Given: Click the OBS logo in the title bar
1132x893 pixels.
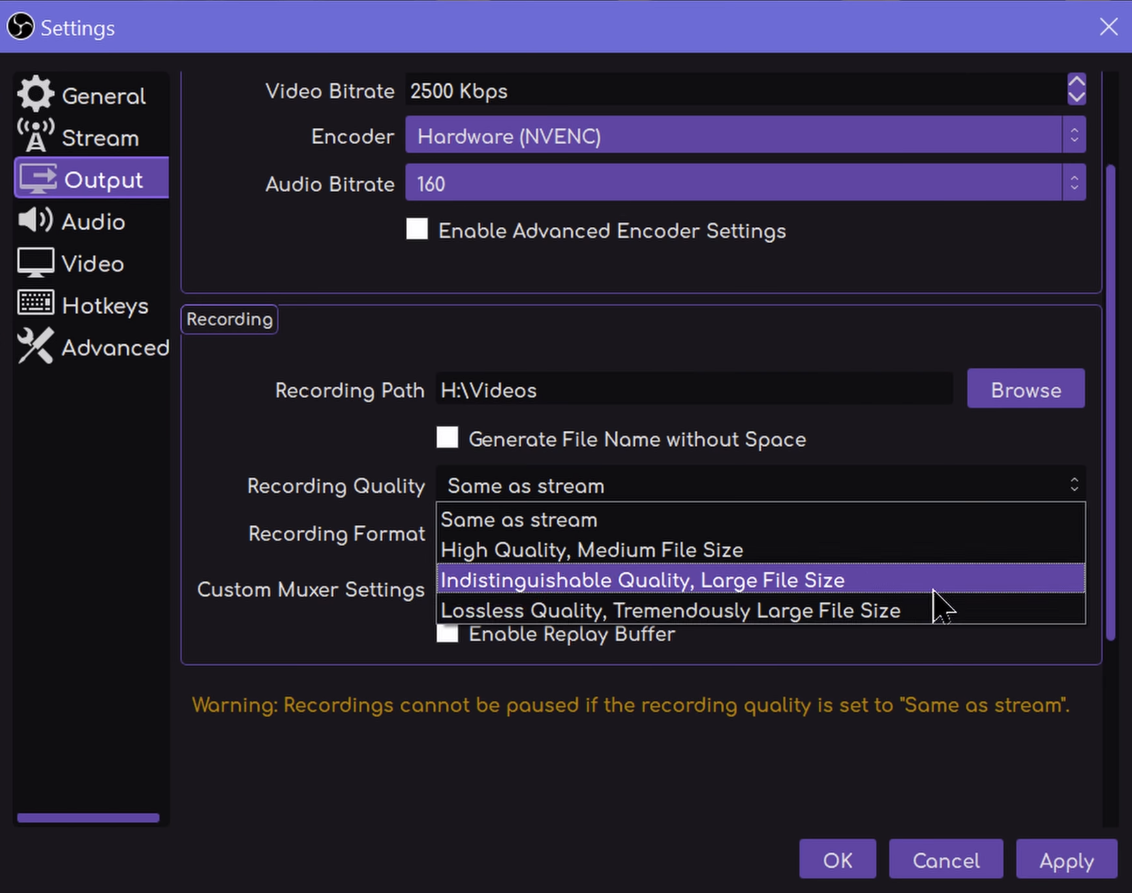Looking at the screenshot, I should click(x=20, y=27).
